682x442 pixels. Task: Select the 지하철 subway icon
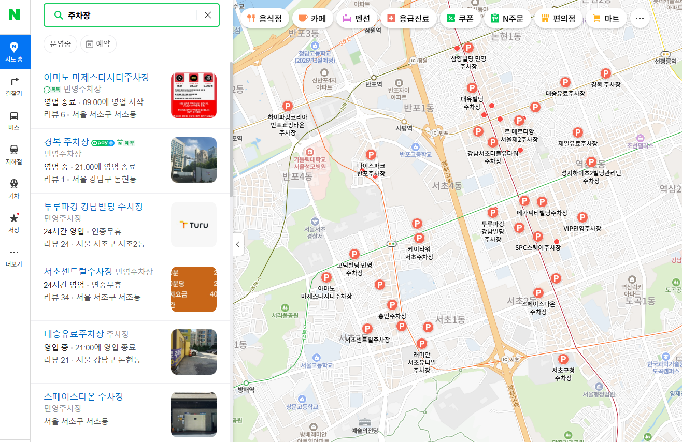pyautogui.click(x=14, y=151)
